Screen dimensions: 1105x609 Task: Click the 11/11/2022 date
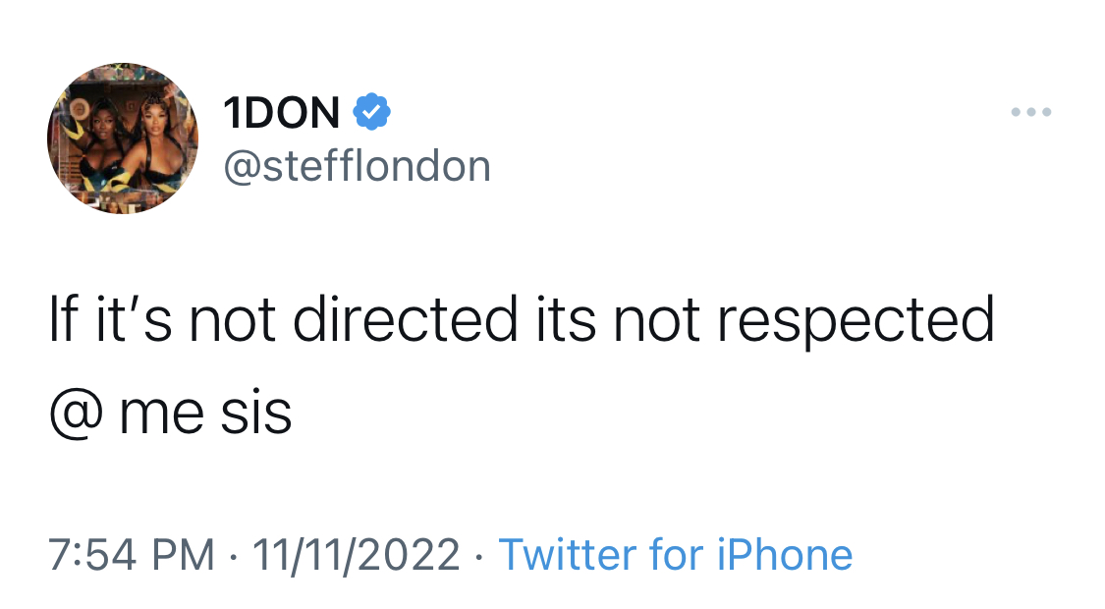pyautogui.click(x=356, y=554)
